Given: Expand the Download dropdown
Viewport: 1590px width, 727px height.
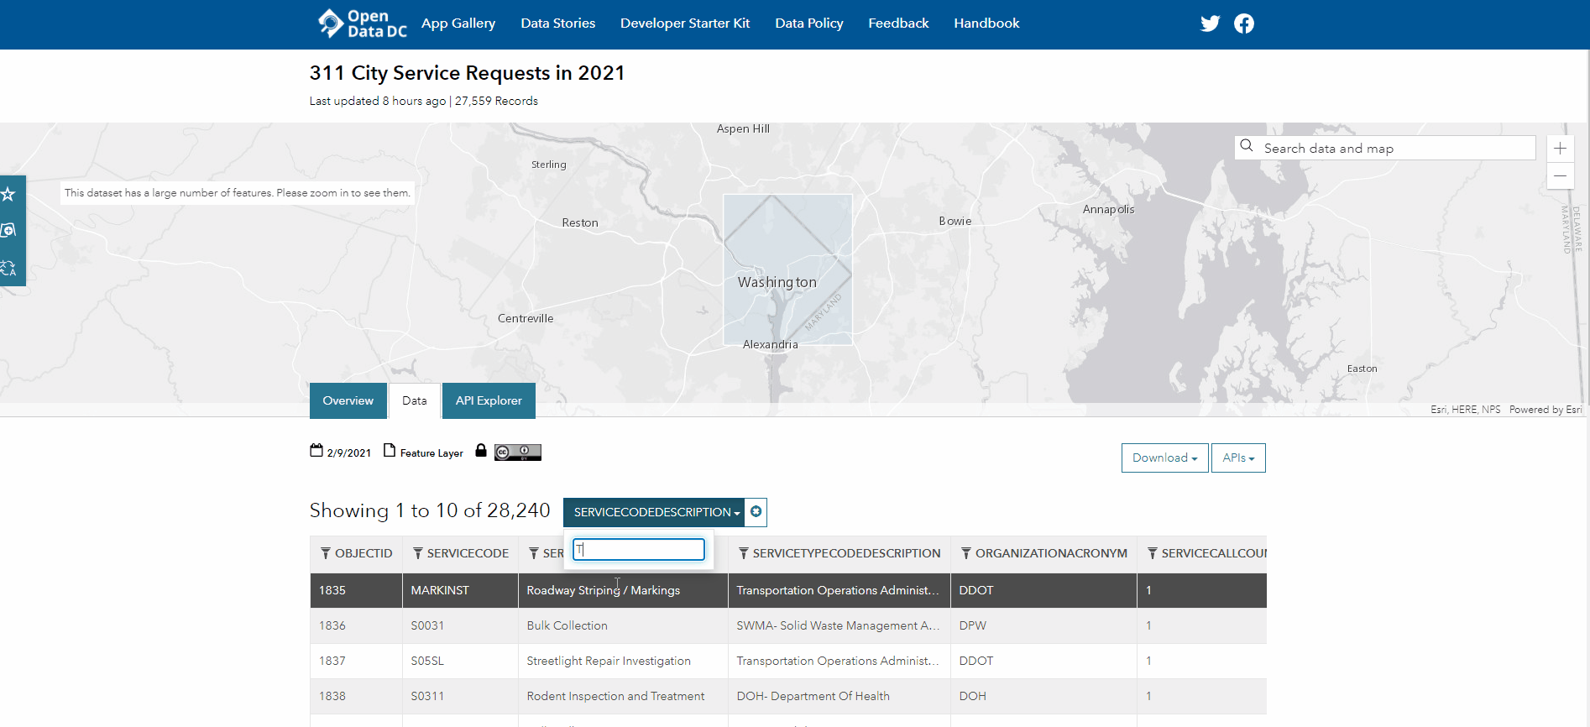Looking at the screenshot, I should click(x=1164, y=458).
